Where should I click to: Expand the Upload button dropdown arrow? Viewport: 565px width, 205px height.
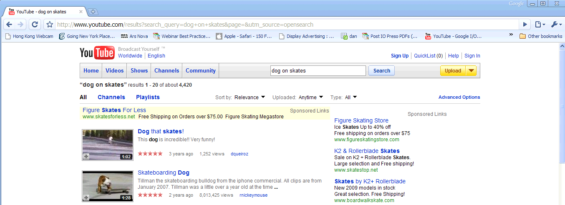click(x=471, y=71)
